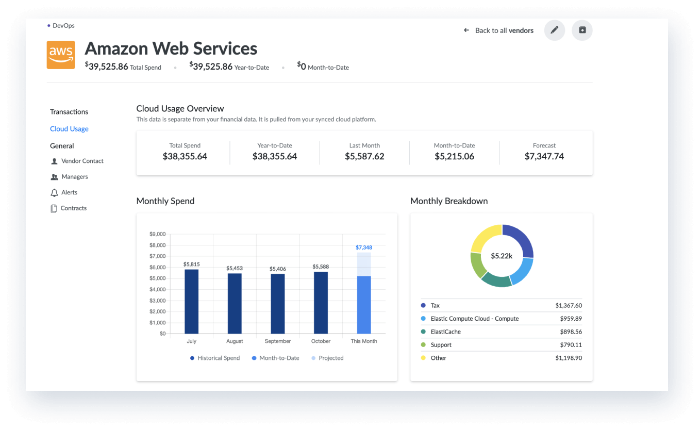Click header $0 Month-to-Date figure
700x430 pixels.
point(323,67)
